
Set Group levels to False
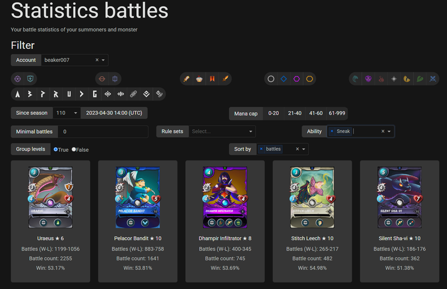74,149
